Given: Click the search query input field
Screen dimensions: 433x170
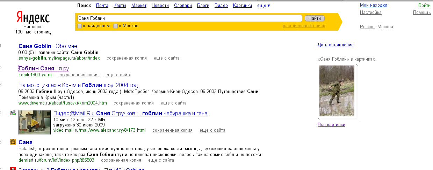Looking at the screenshot, I should pos(189,18).
